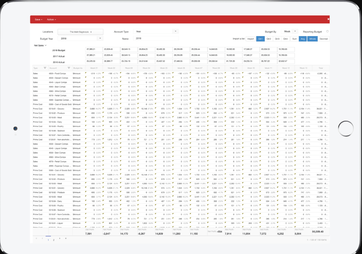Click the Account column filter icon
The width and height of the screenshot is (362, 254).
tap(69, 68)
